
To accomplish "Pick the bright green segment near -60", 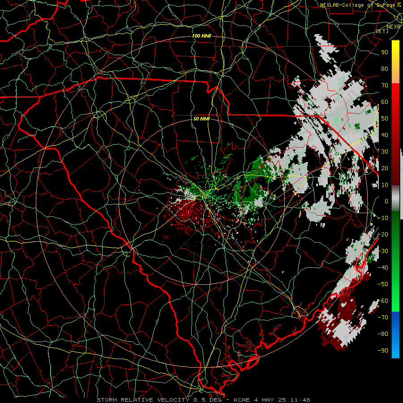I will 395,302.
